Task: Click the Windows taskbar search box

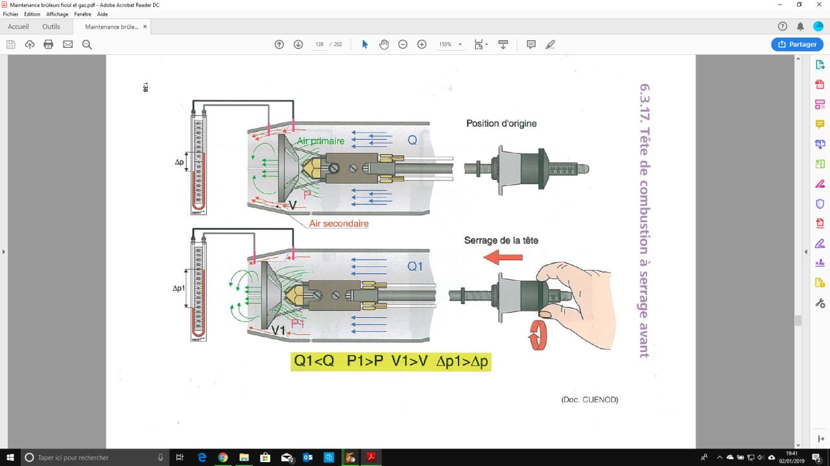Action: pos(95,458)
